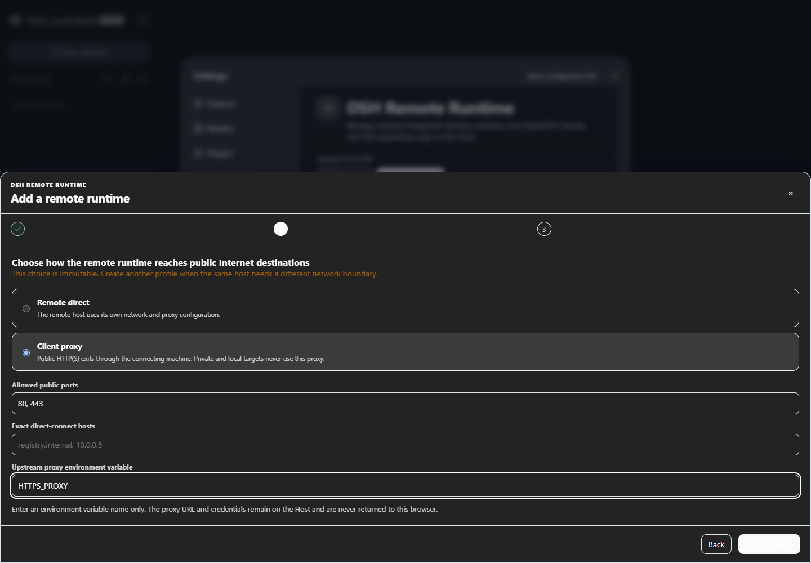
Task: Edit the Allowed public ports field
Action: click(x=405, y=403)
